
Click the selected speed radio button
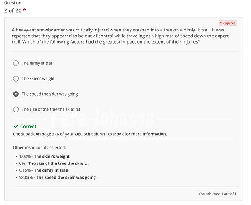16,94
